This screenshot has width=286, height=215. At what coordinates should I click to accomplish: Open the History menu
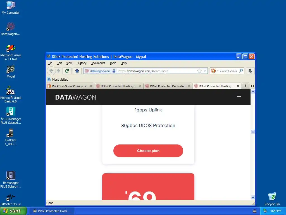82,63
